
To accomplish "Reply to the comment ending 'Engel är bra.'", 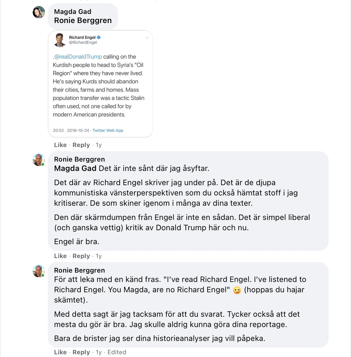I will click(x=81, y=256).
